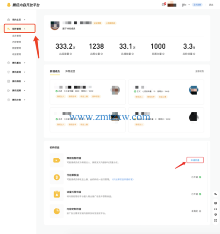Switch to the 异常成员 tab

tap(70, 71)
